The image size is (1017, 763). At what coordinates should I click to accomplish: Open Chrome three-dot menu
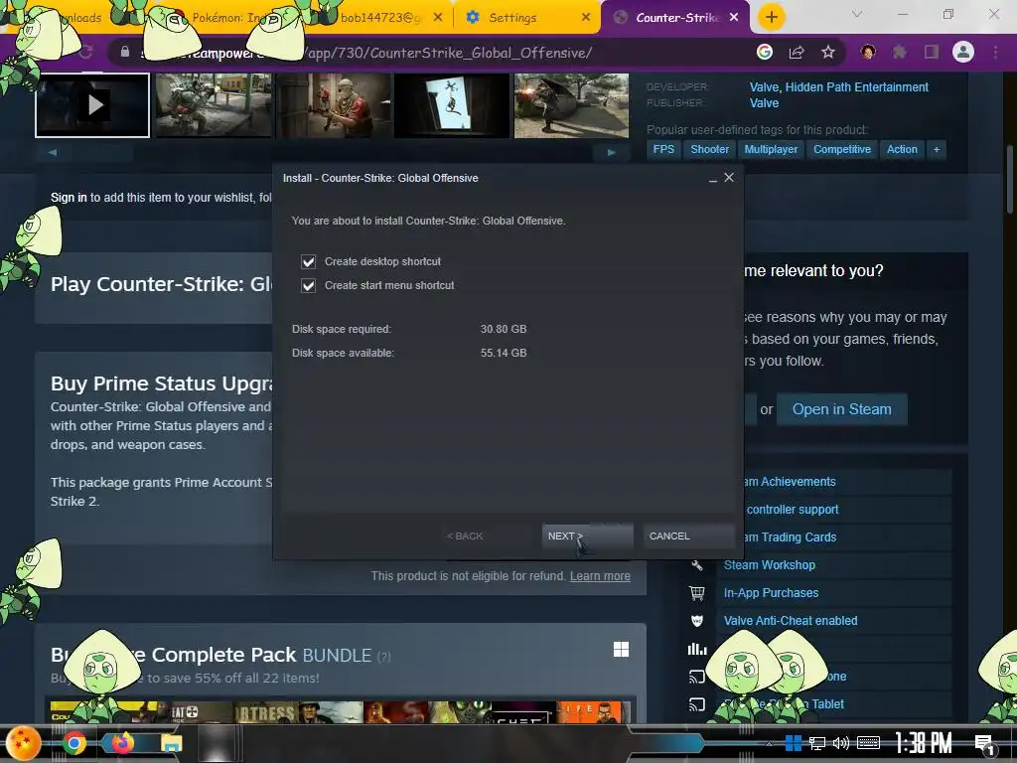coord(995,53)
